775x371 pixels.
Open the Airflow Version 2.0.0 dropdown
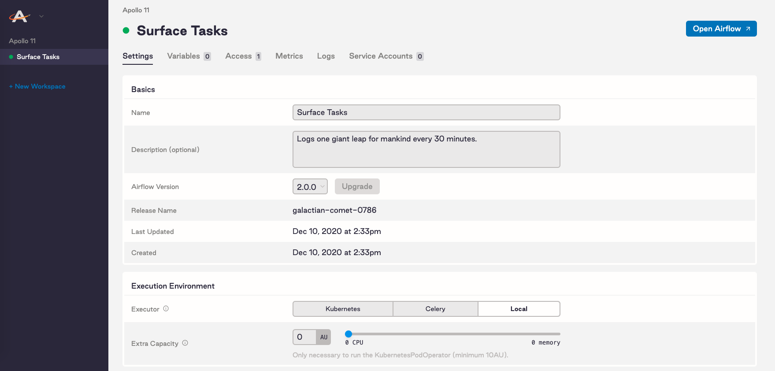(310, 186)
